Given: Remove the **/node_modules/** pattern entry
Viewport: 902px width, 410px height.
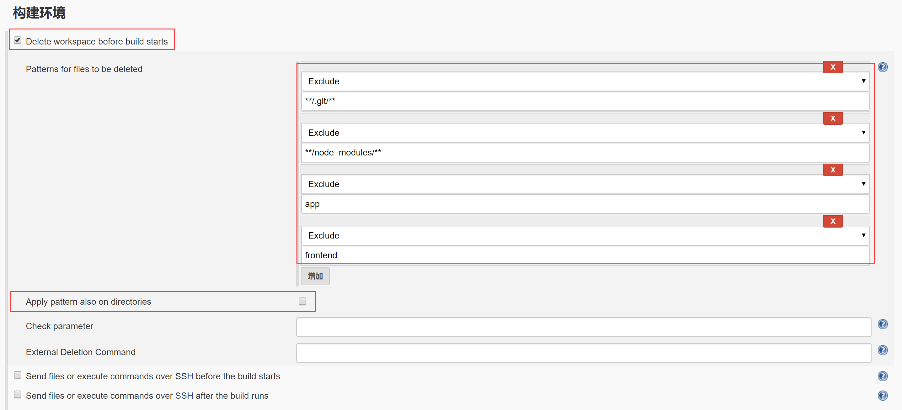Looking at the screenshot, I should tap(832, 118).
